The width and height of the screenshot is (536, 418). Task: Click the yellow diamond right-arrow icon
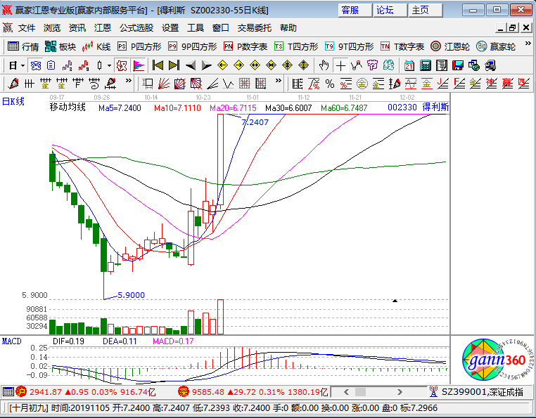(238, 65)
